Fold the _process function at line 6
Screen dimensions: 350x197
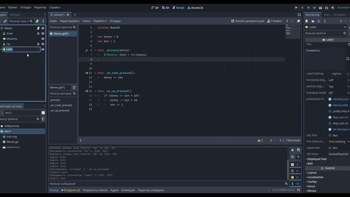(95, 50)
